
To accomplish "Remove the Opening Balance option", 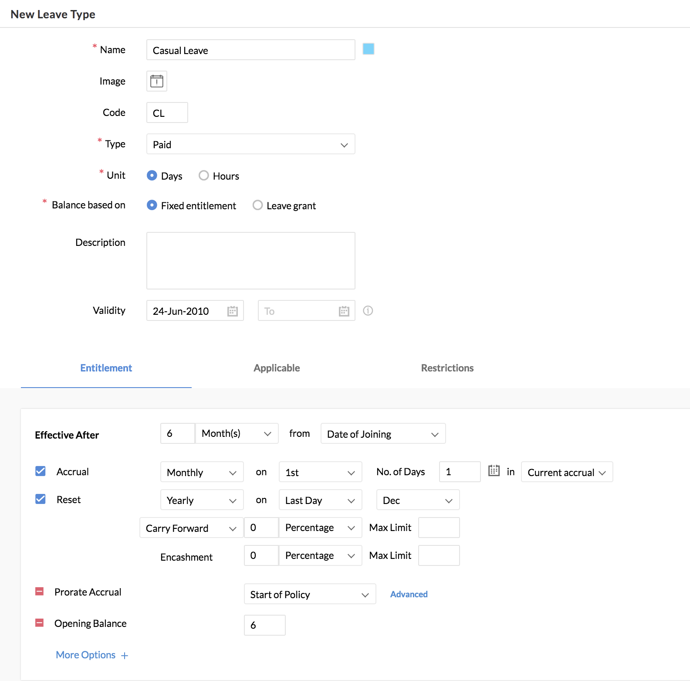I will [40, 623].
